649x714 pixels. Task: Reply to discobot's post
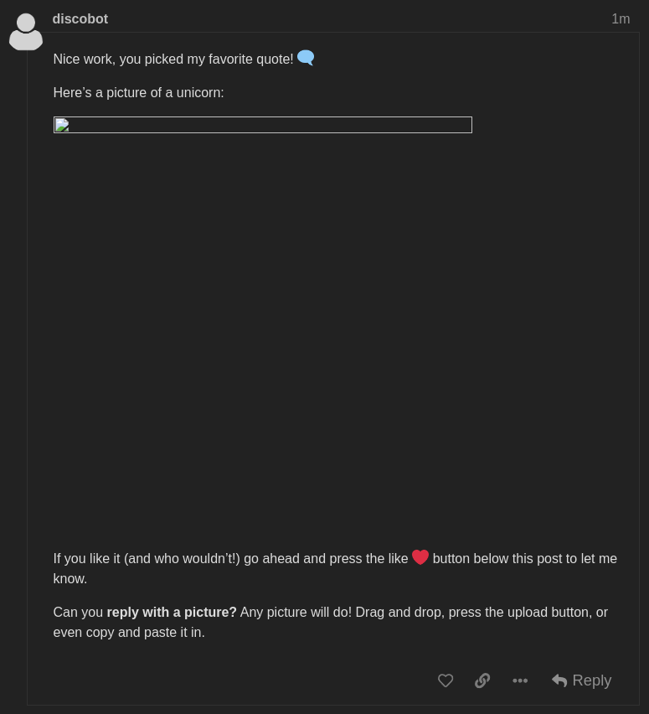(x=581, y=680)
